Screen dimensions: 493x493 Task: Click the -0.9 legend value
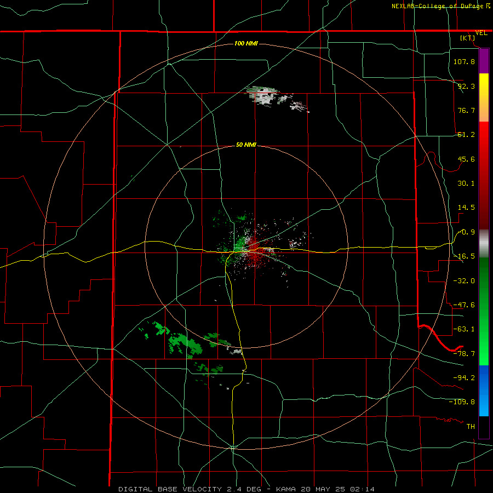click(466, 232)
